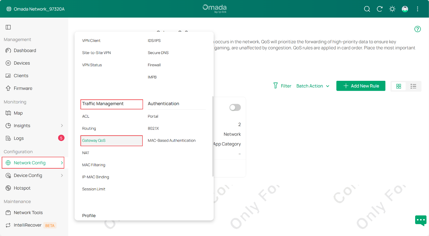Enable the QoS rule's toggle switch
Screen dimensions: 429x236
coord(235,107)
